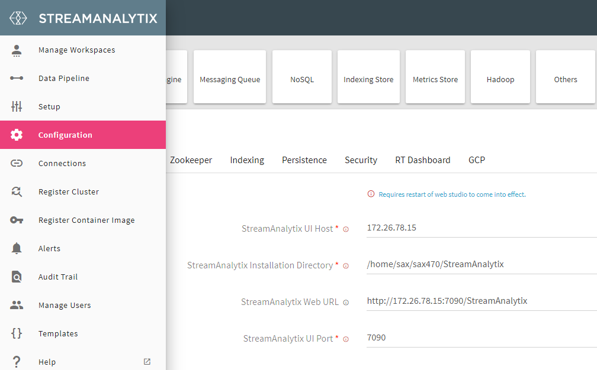Open Register Cluster in the sidebar
The width and height of the screenshot is (597, 370).
tap(83, 192)
